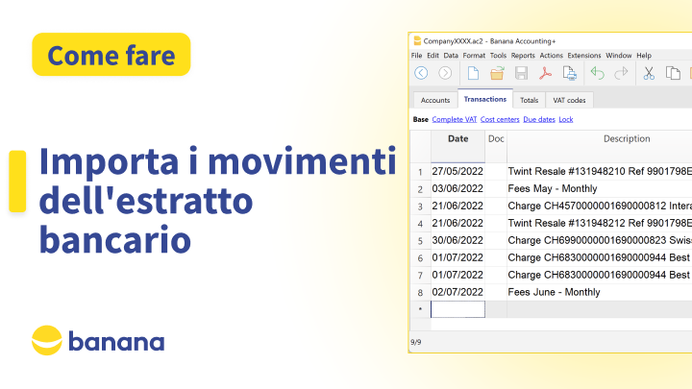Open the Lock view
The height and width of the screenshot is (389, 692).
566,119
